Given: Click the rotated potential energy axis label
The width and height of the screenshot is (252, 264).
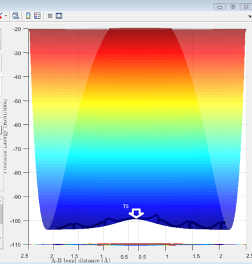Looking at the screenshot, I should (5, 137).
